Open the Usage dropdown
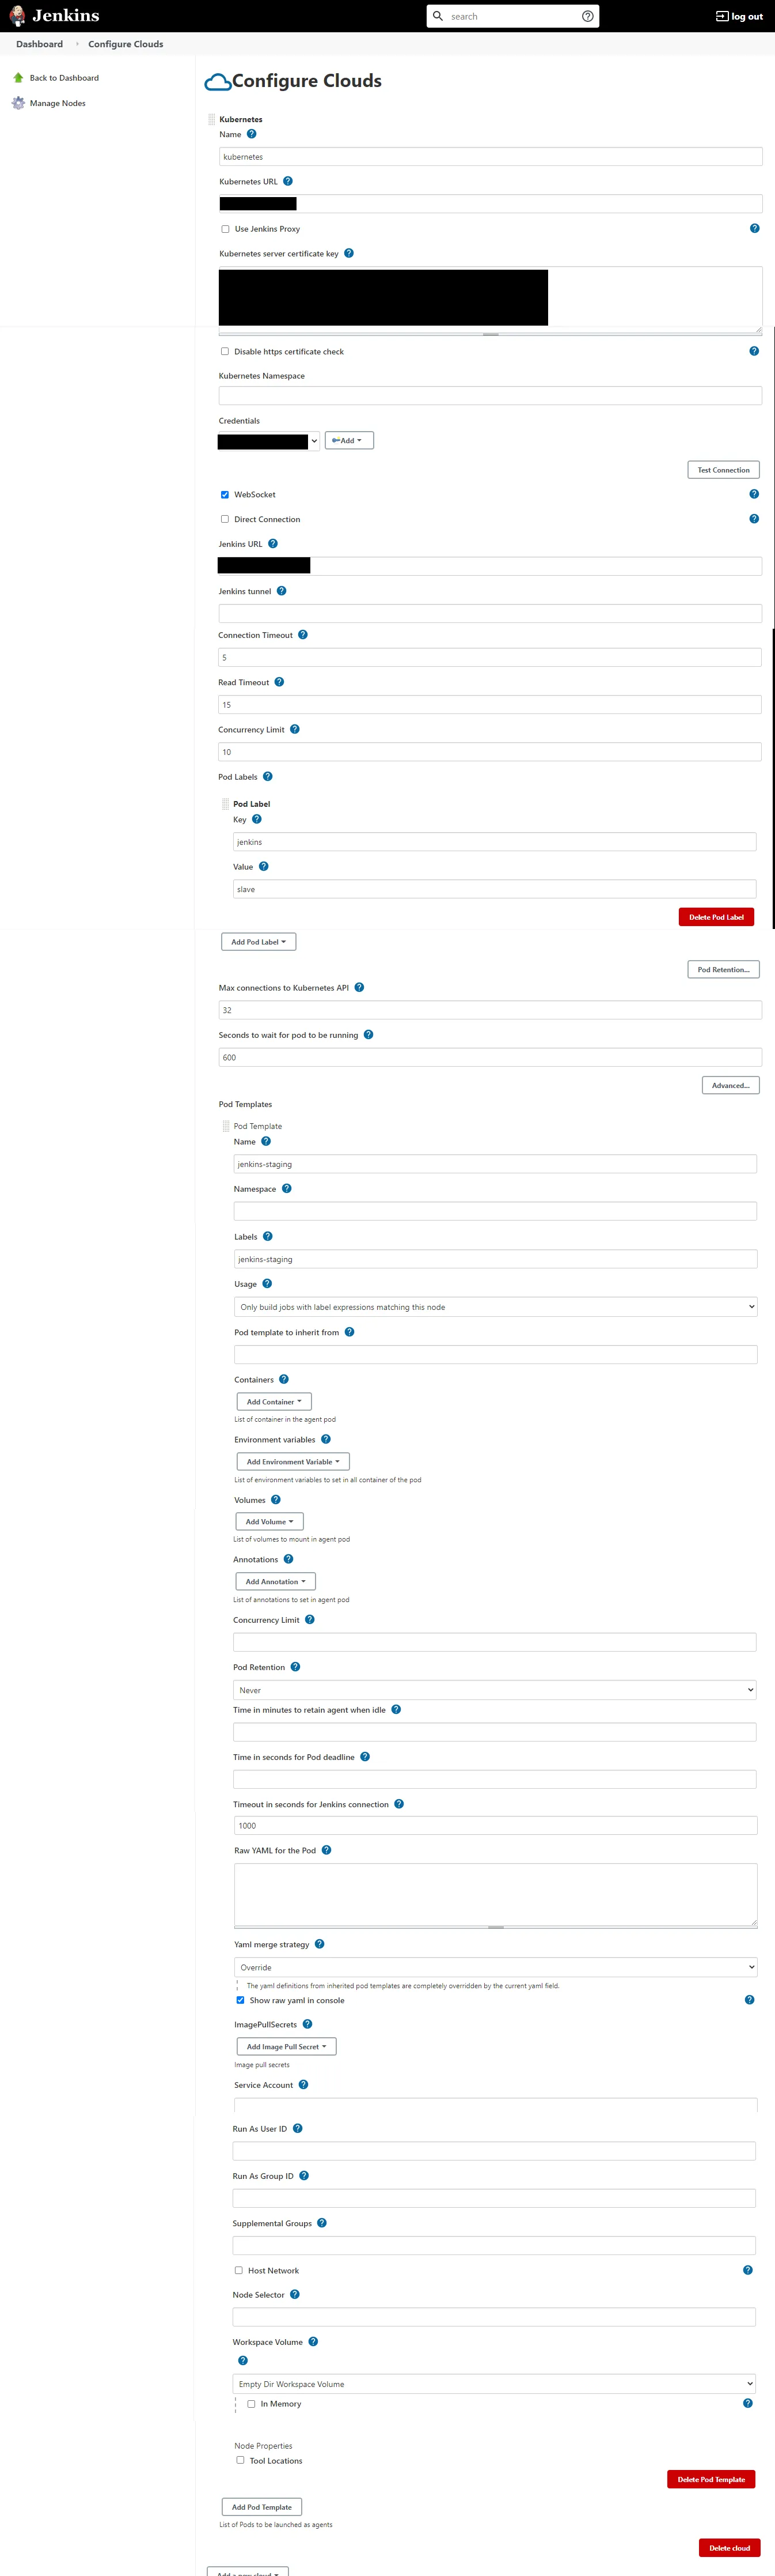Image resolution: width=775 pixels, height=2576 pixels. point(496,1307)
